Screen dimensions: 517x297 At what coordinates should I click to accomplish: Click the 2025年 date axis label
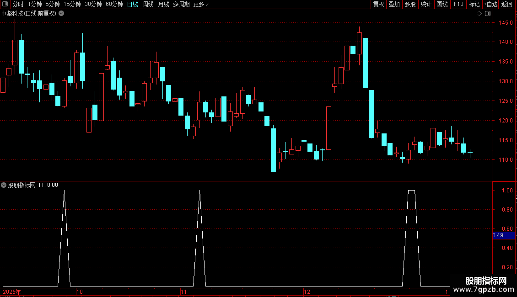click(12, 292)
